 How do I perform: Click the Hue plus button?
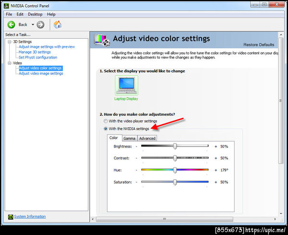(216, 170)
